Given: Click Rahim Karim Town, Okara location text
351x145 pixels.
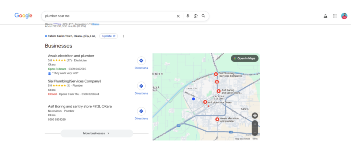Looking at the screenshot, I should [x=72, y=36].
